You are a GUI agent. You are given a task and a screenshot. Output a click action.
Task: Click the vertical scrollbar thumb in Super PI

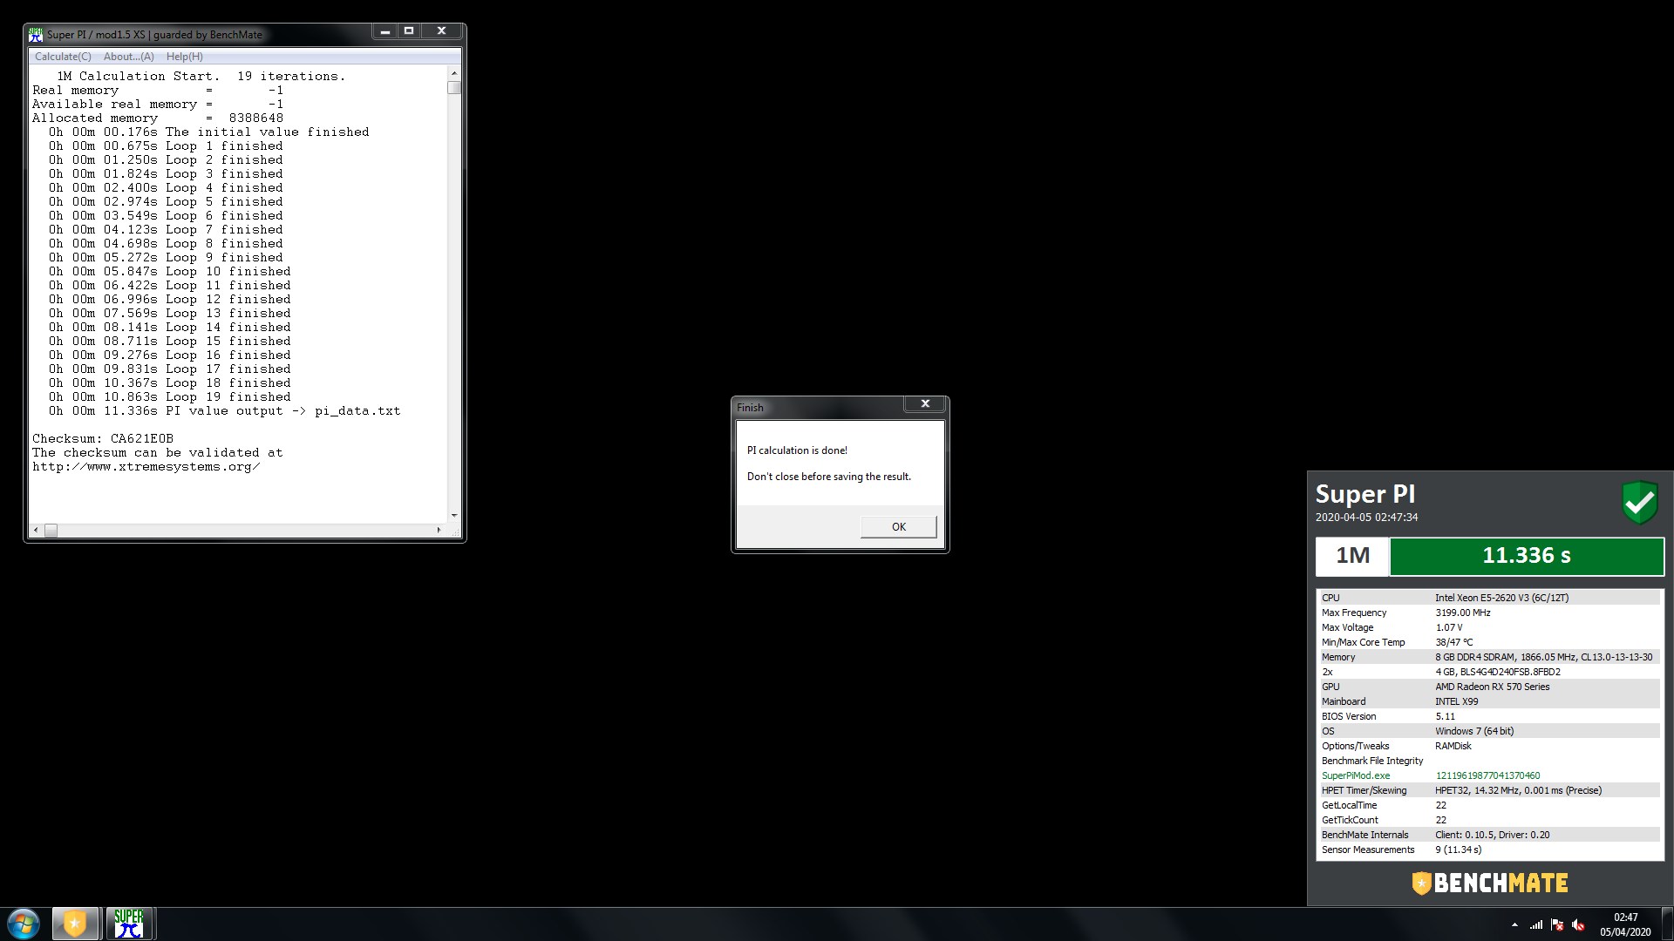pyautogui.click(x=454, y=88)
